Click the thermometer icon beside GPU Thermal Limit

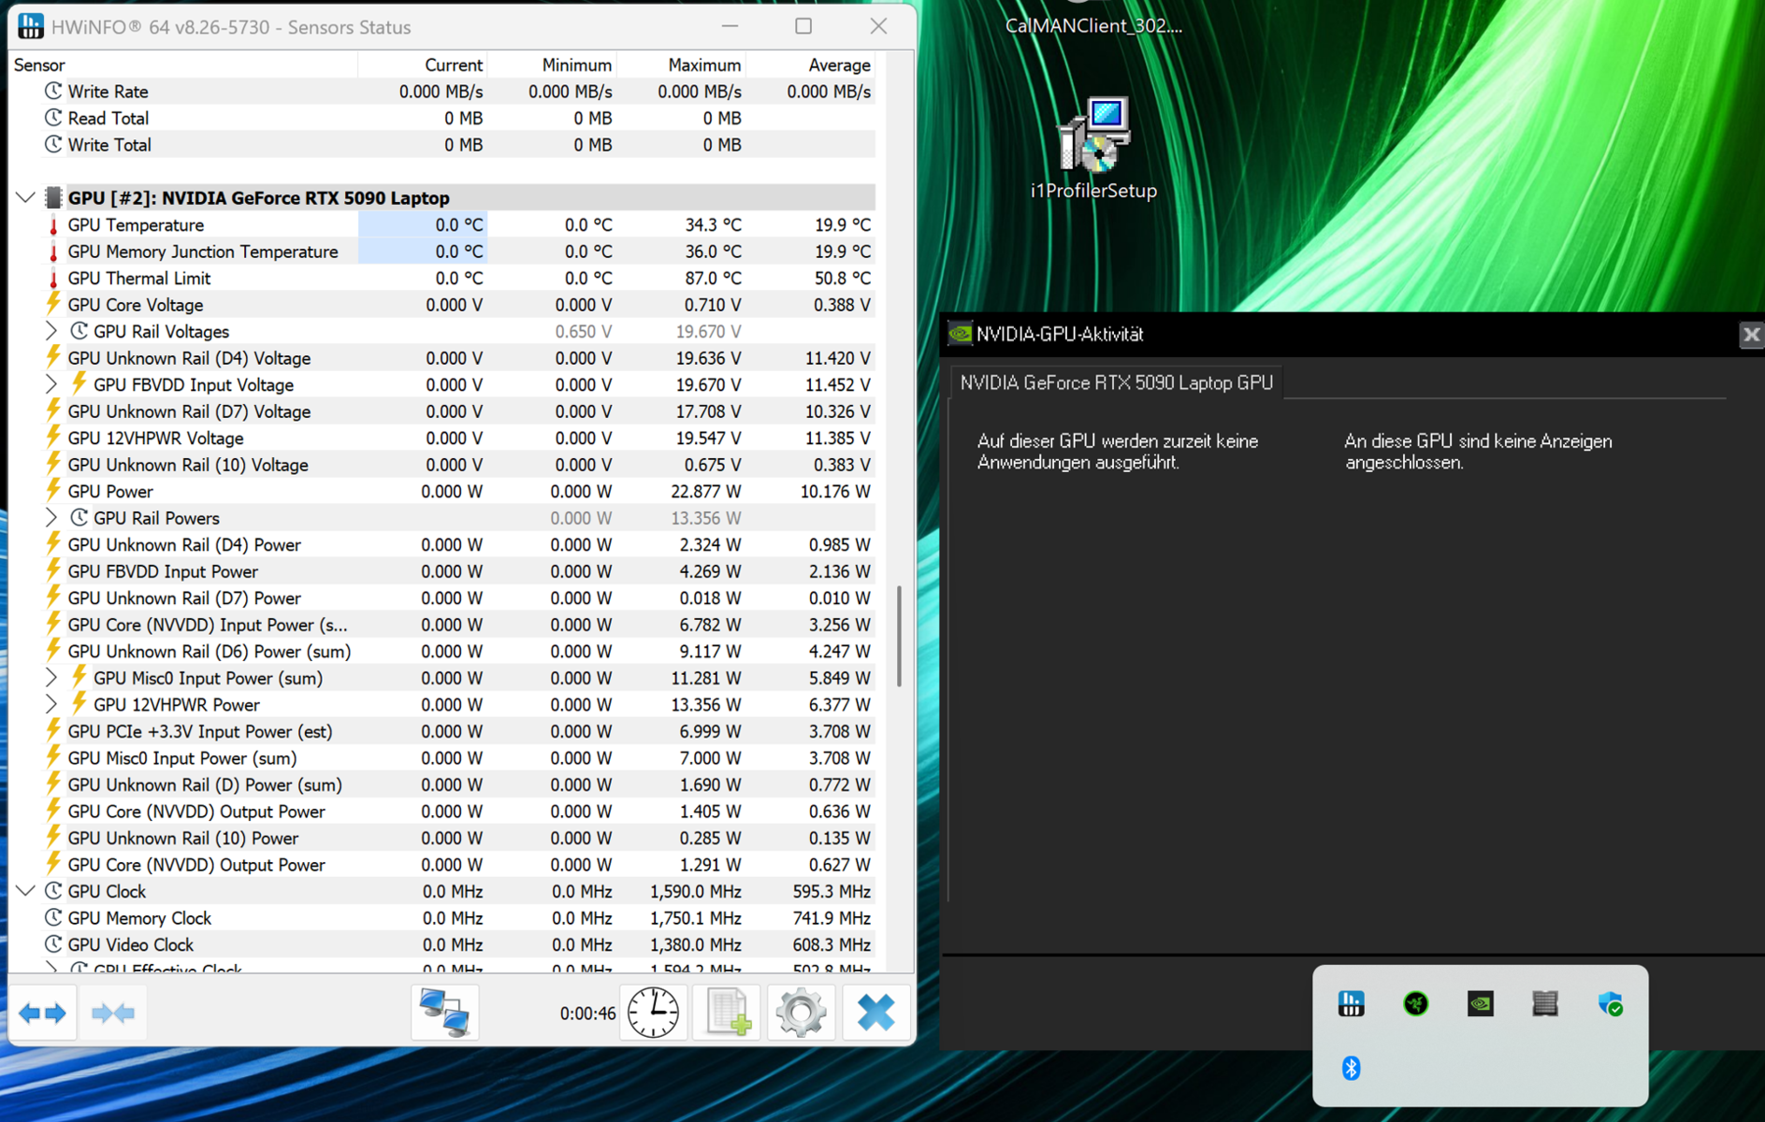(53, 279)
